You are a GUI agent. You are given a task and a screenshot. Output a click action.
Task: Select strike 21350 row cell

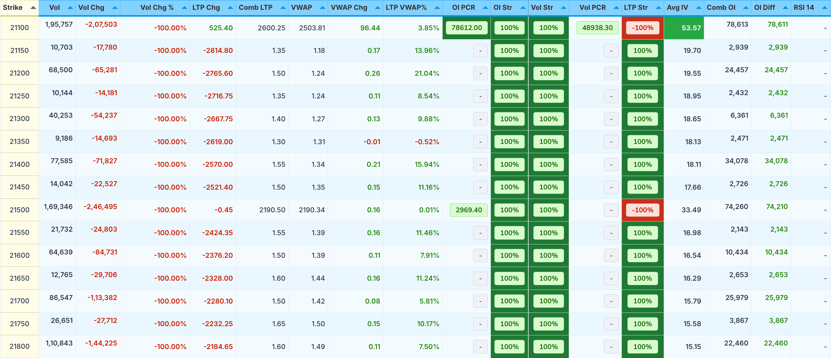coord(19,142)
